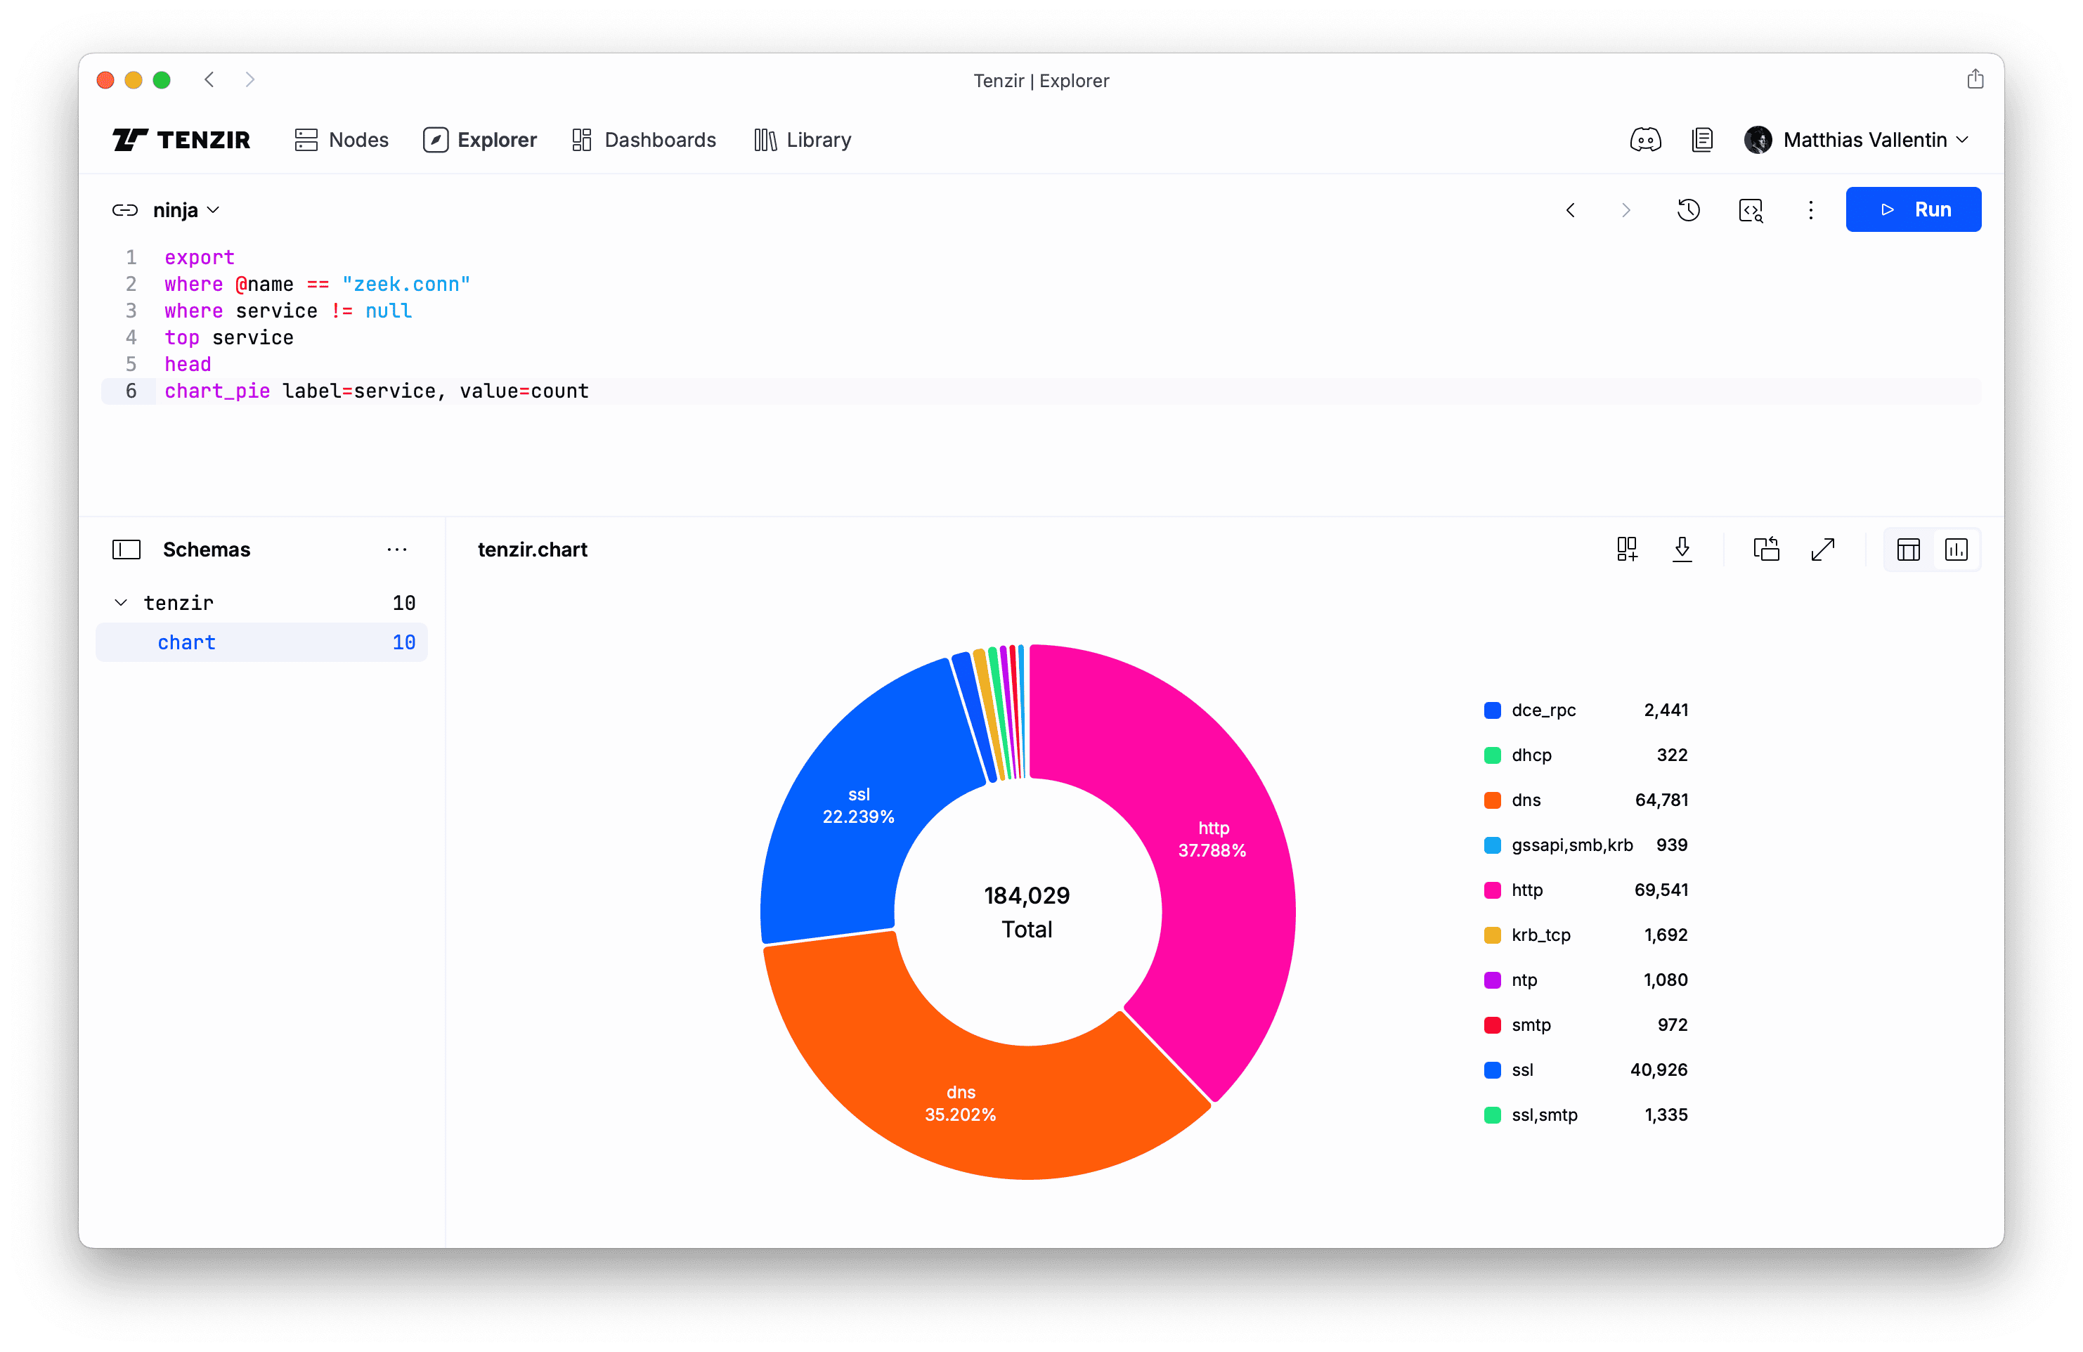The image size is (2083, 1352).
Task: Copy the pipeline share link icon beside ninja
Action: pyautogui.click(x=126, y=210)
